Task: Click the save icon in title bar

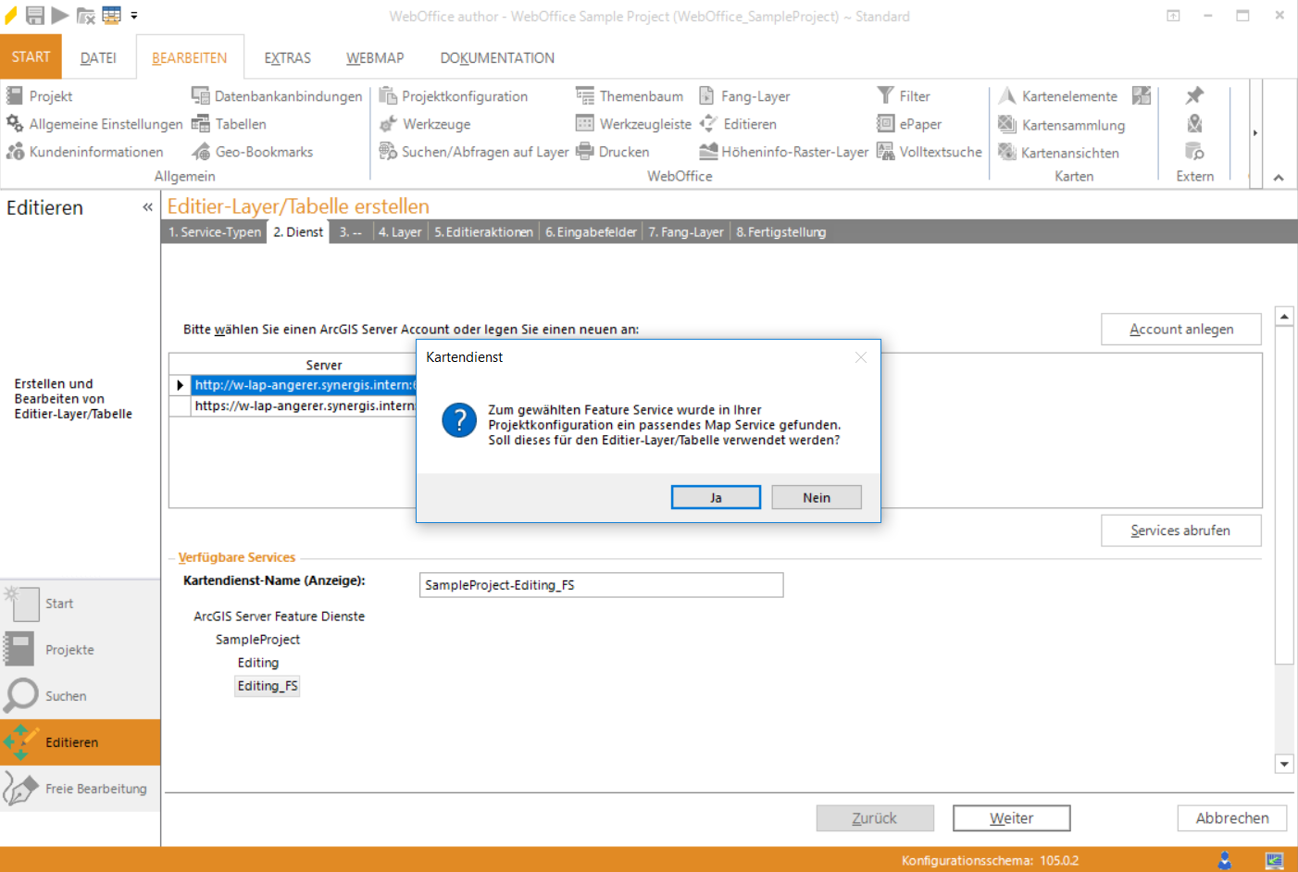Action: tap(35, 16)
